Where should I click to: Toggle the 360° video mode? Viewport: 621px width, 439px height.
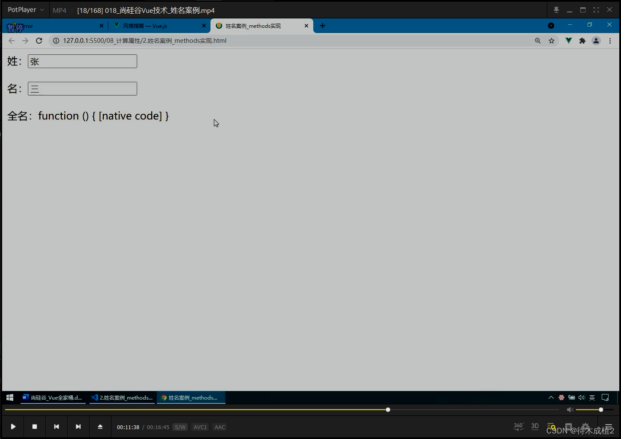(x=519, y=426)
